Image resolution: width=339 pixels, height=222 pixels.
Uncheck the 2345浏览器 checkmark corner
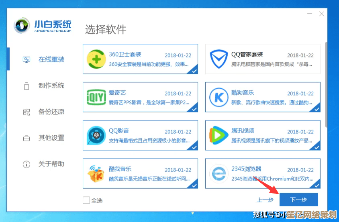point(316,185)
